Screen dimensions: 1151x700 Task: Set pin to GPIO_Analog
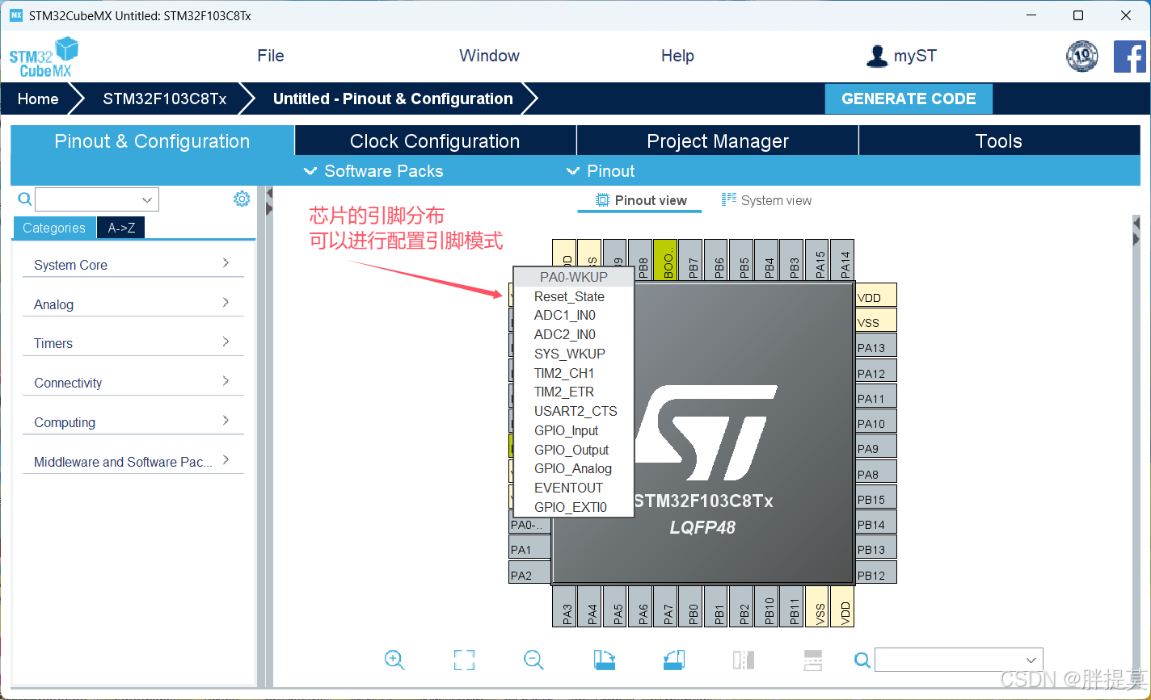573,468
